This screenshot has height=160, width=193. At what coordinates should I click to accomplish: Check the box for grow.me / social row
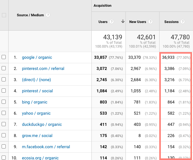4,135
